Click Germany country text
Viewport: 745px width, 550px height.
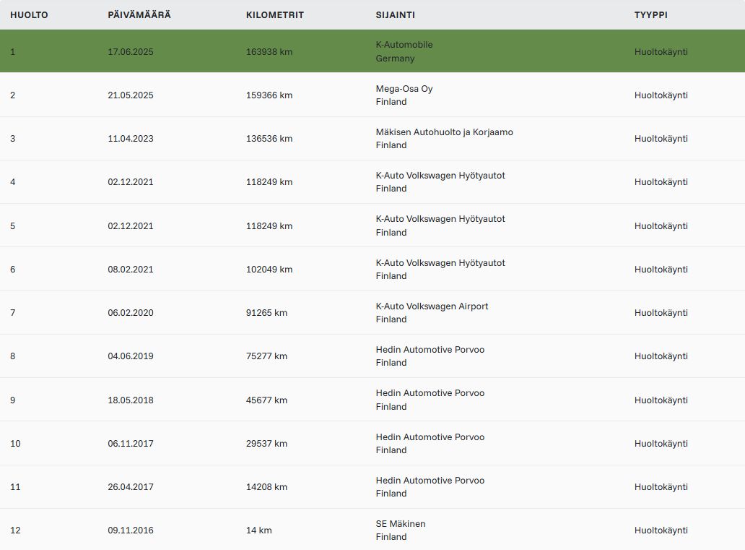click(396, 59)
